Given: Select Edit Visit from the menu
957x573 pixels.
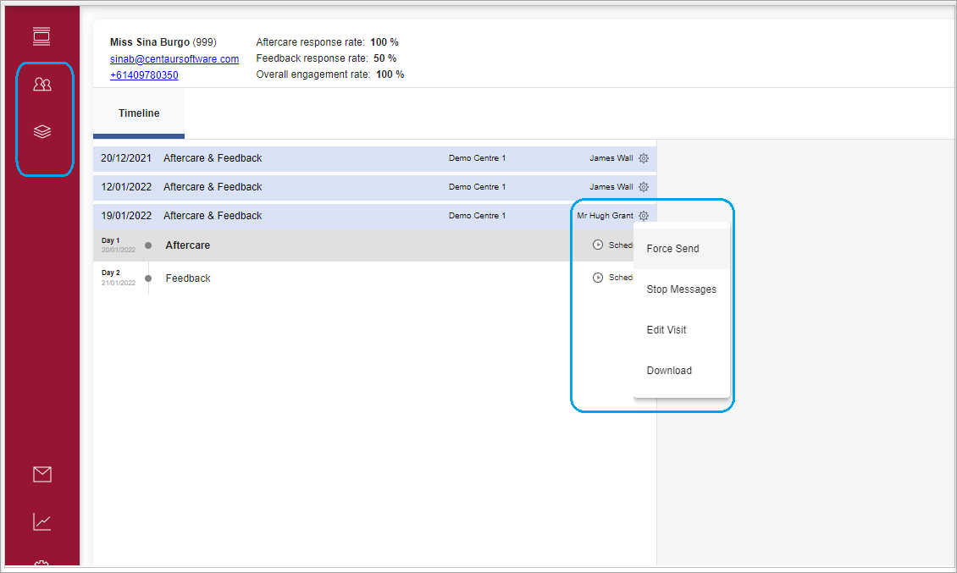Looking at the screenshot, I should click(667, 330).
